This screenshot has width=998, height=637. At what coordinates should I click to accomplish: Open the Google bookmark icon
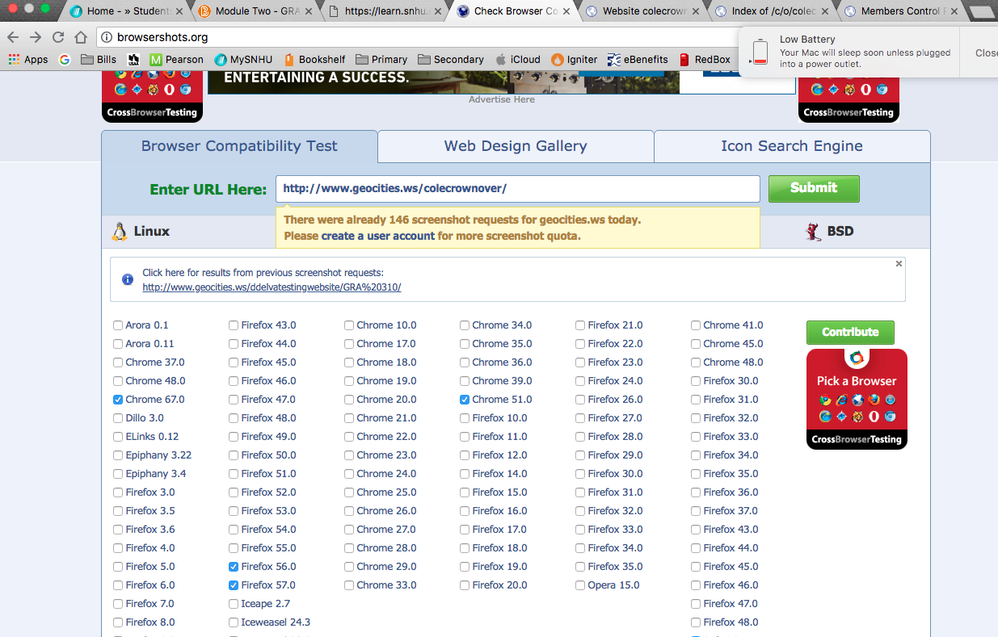click(x=65, y=59)
